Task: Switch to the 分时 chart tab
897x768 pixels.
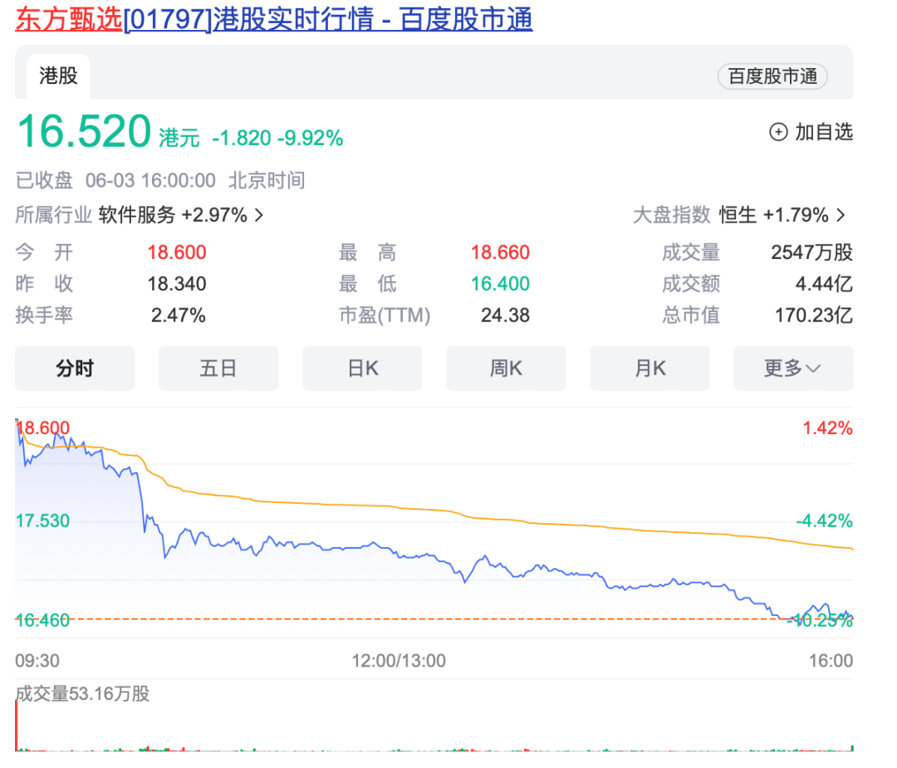Action: pyautogui.click(x=75, y=369)
